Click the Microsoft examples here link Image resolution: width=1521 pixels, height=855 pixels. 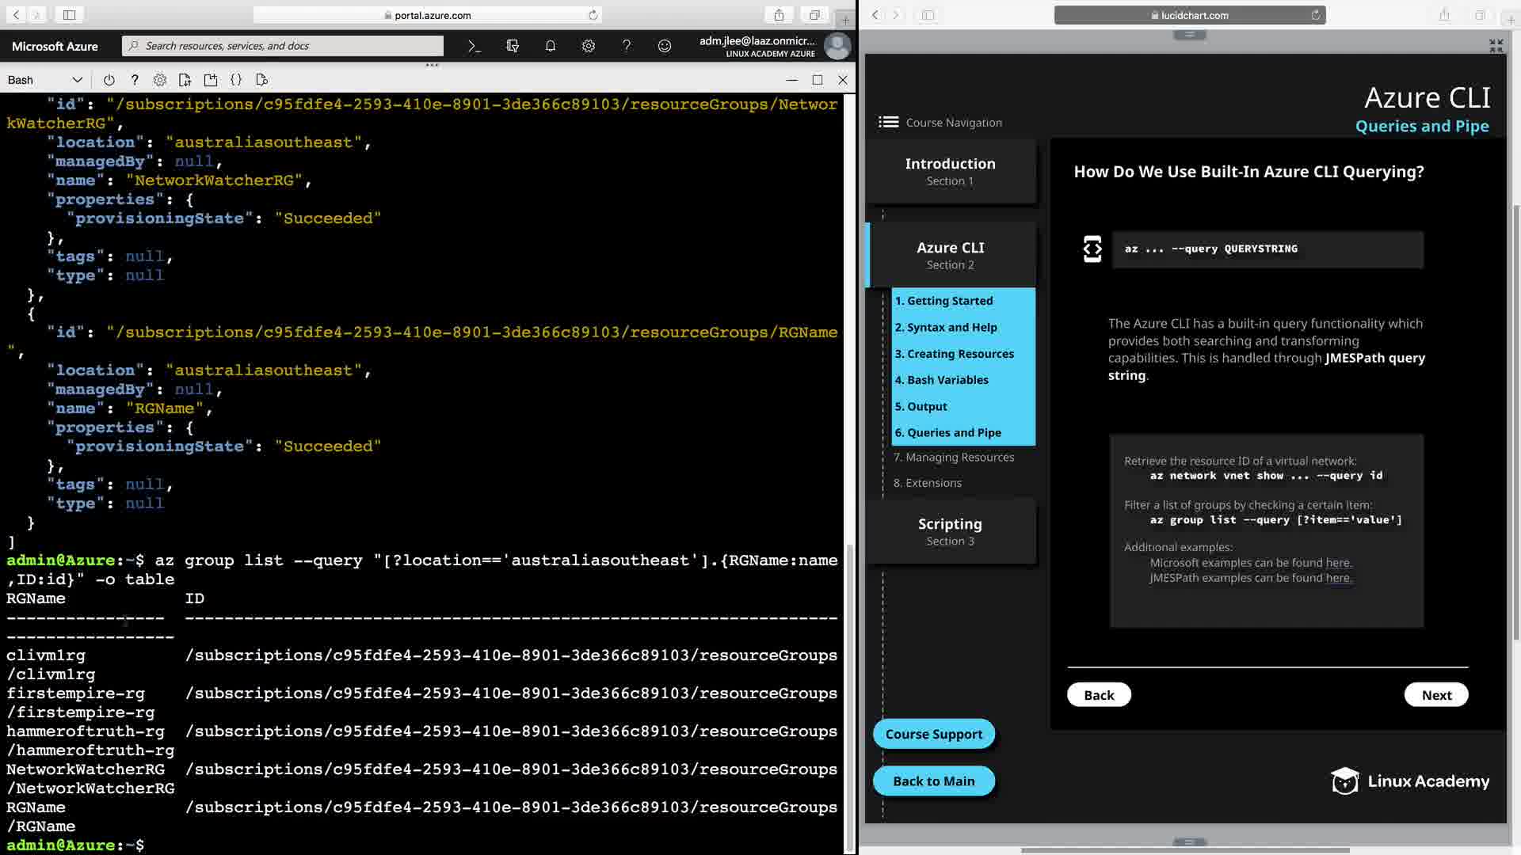pyautogui.click(x=1338, y=563)
